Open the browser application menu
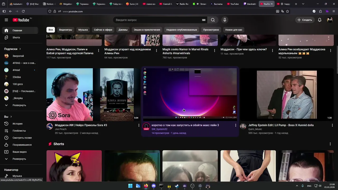This screenshot has height=190, width=338. (334, 11)
